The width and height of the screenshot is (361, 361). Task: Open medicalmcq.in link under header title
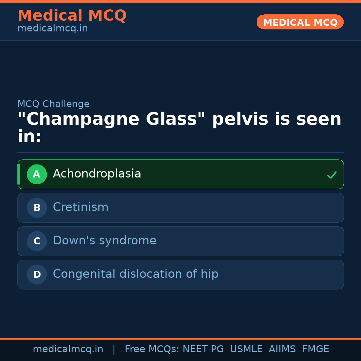pyautogui.click(x=52, y=29)
